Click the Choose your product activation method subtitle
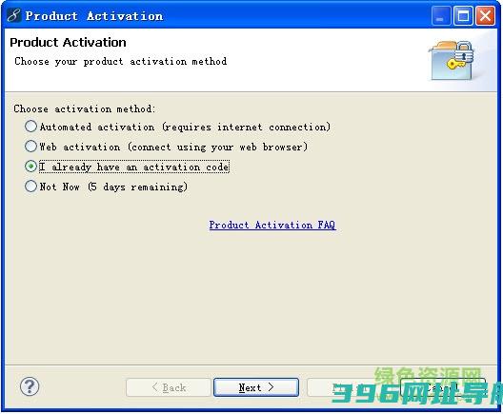The height and width of the screenshot is (414, 503). [121, 61]
